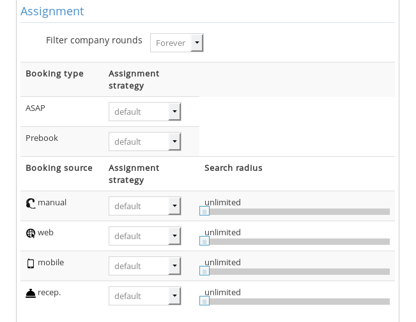Screen dimensions: 416x322
Task: Click the web row label text
Action: (x=45, y=233)
